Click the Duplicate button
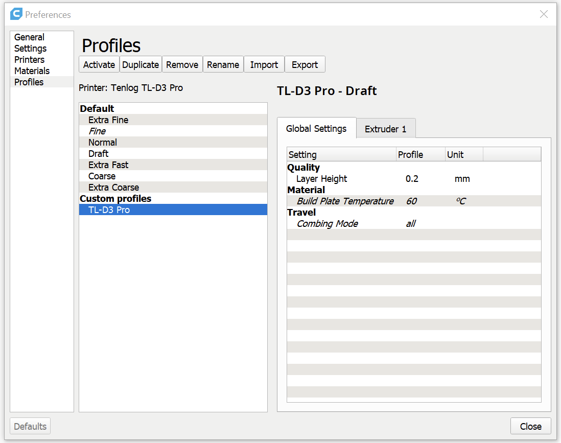The width and height of the screenshot is (561, 443). click(141, 64)
